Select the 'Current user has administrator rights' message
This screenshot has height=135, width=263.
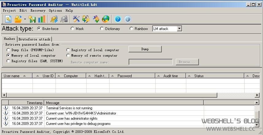[x=72, y=118]
